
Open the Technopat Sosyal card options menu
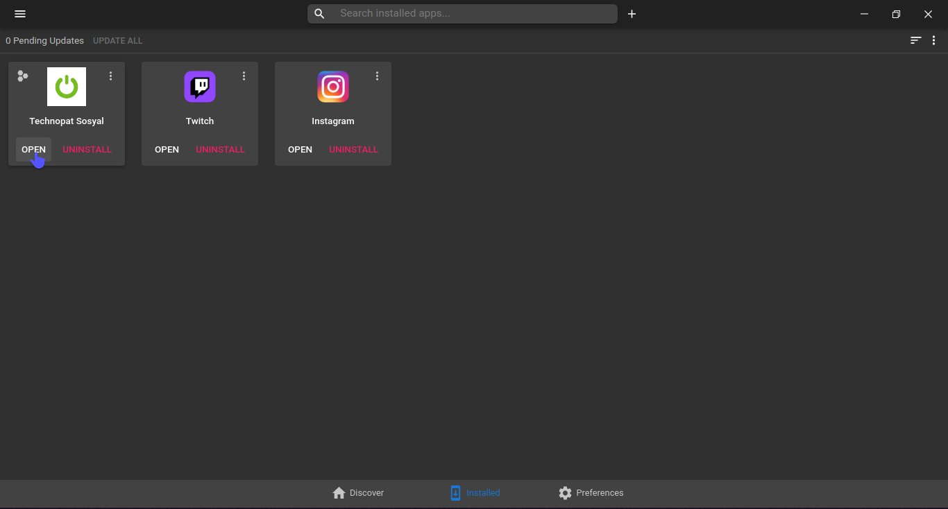[x=110, y=76]
